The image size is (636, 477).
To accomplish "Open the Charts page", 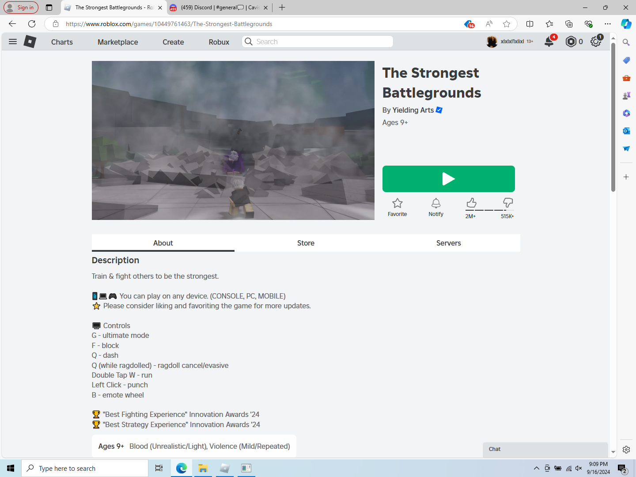I will tap(62, 42).
